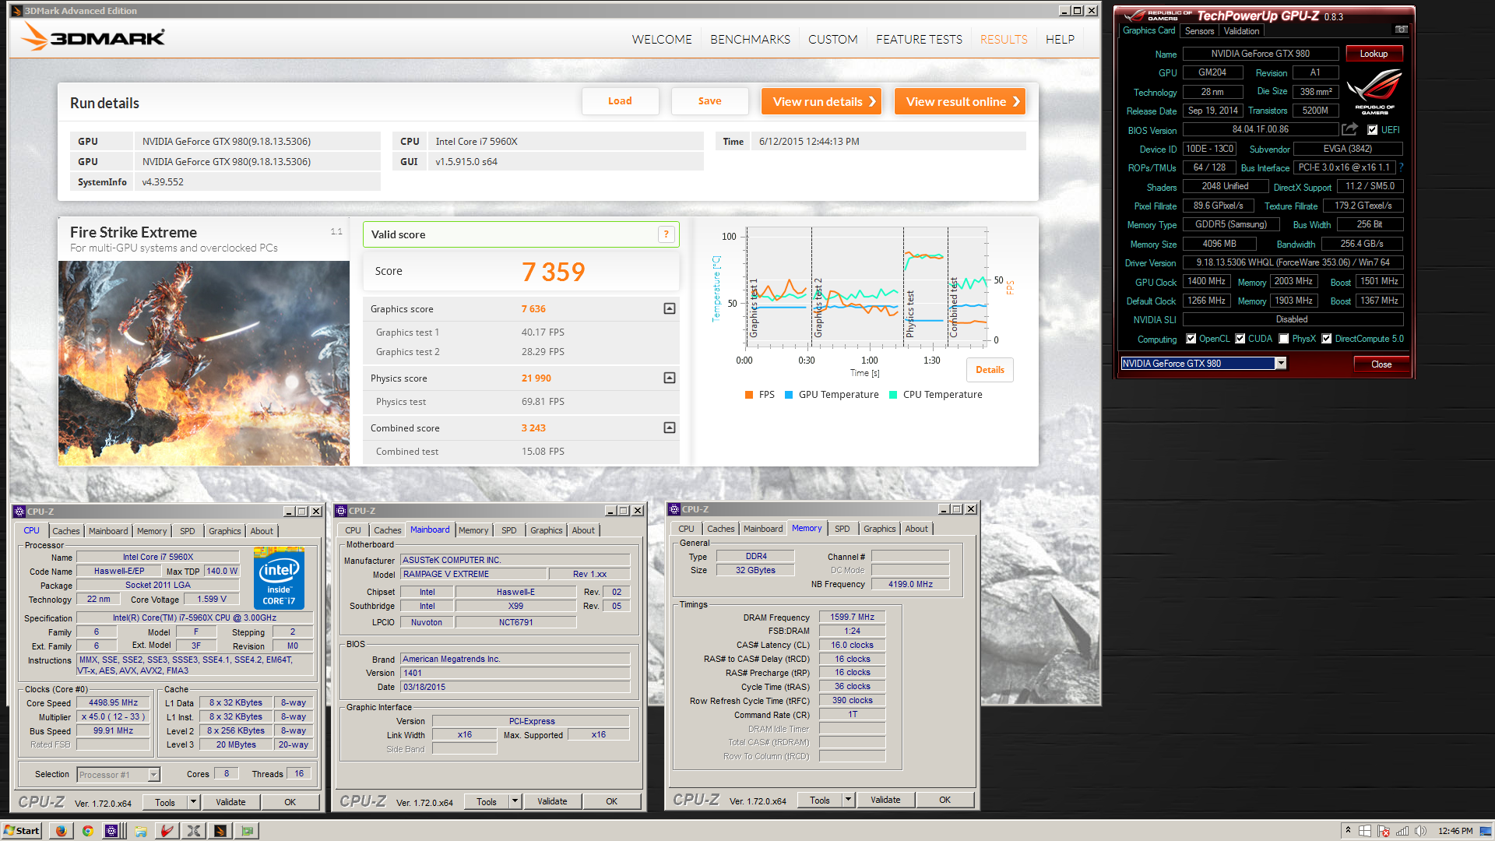Toggle the PhysX checkbox
The width and height of the screenshot is (1495, 841).
coord(1283,339)
